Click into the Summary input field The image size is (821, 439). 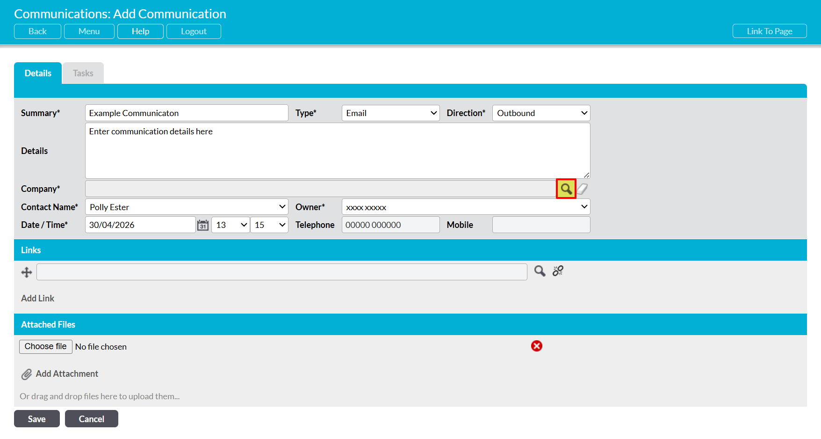click(186, 113)
